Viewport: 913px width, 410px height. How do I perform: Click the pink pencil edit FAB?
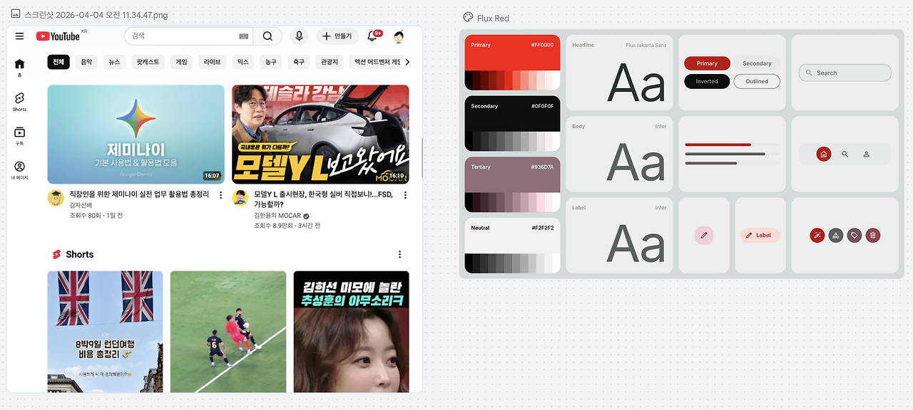pyautogui.click(x=704, y=235)
